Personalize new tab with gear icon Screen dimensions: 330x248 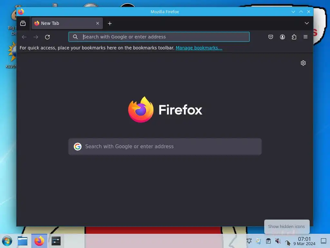pyautogui.click(x=303, y=63)
